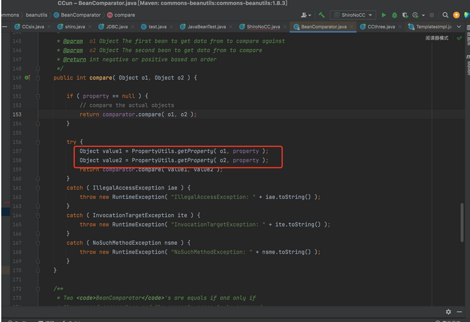
Task: Close the JDBC.java tab
Action: pyautogui.click(x=133, y=27)
